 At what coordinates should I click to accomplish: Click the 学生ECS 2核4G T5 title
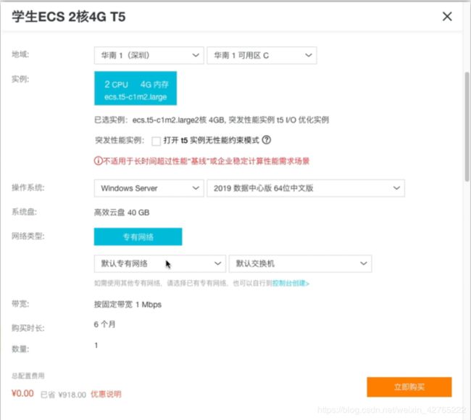(67, 17)
